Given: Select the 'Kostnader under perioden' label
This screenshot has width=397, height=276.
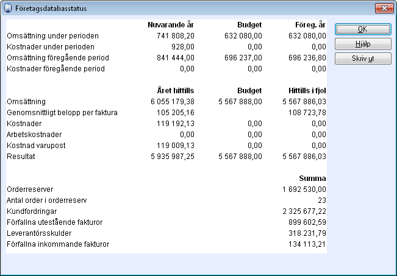Looking at the screenshot, I should tap(51, 47).
